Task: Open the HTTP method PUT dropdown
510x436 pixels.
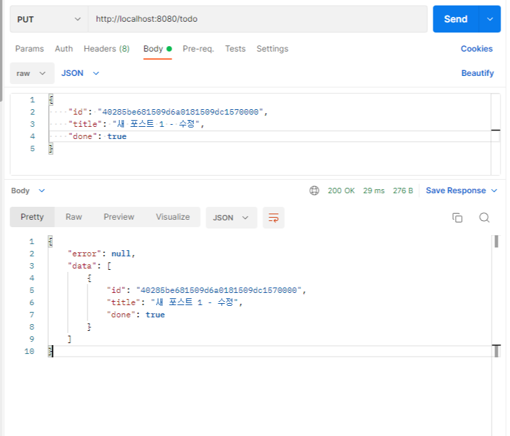Action: pyautogui.click(x=49, y=19)
